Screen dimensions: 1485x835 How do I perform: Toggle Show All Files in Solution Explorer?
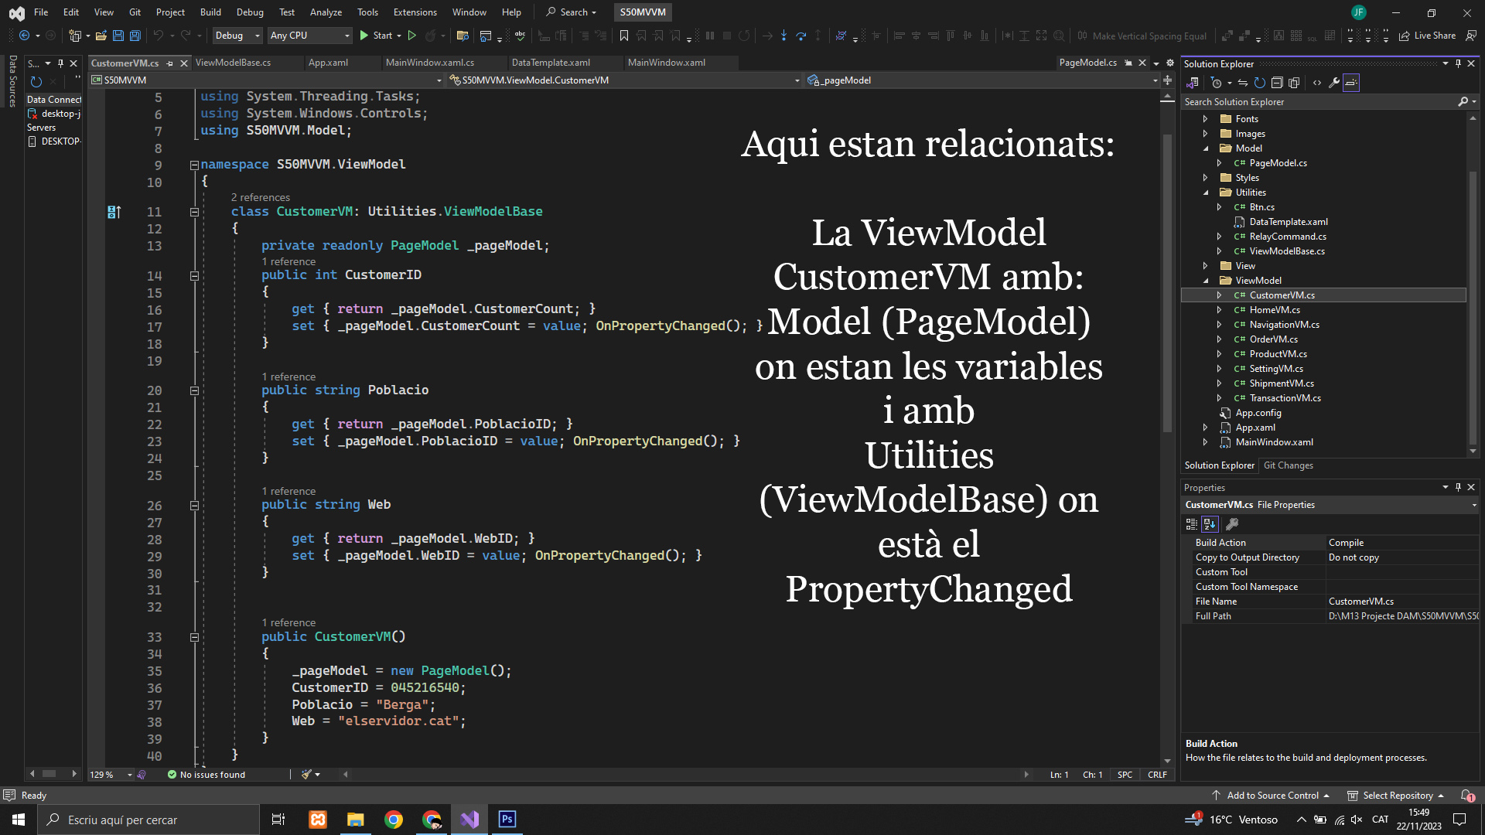(x=1294, y=83)
